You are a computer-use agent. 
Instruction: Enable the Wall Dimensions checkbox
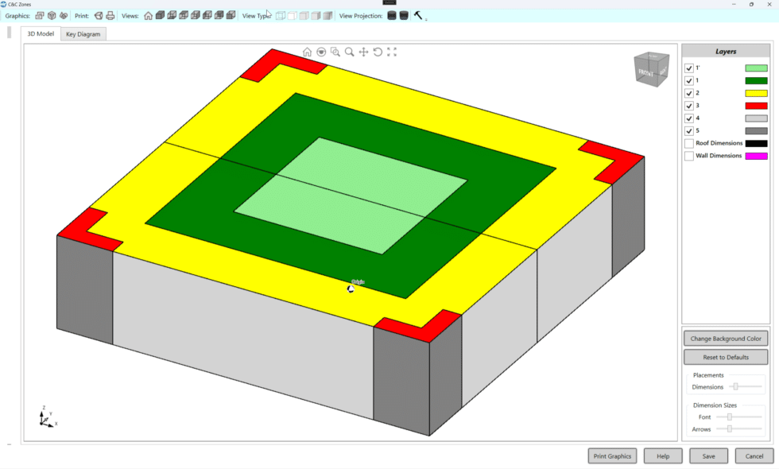689,156
